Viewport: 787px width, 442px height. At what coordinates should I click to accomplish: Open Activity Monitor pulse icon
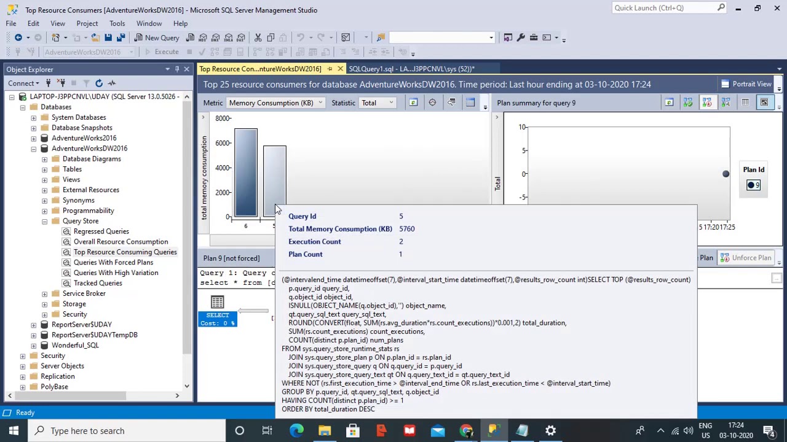(x=112, y=83)
